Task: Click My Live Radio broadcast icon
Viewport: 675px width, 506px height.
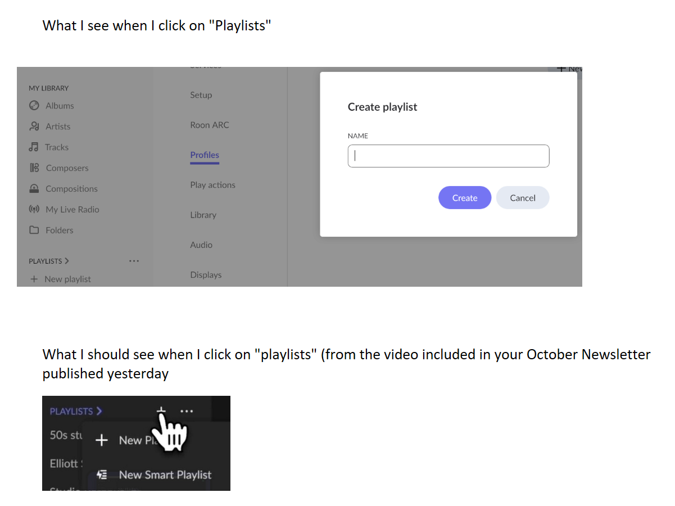Action: [34, 209]
